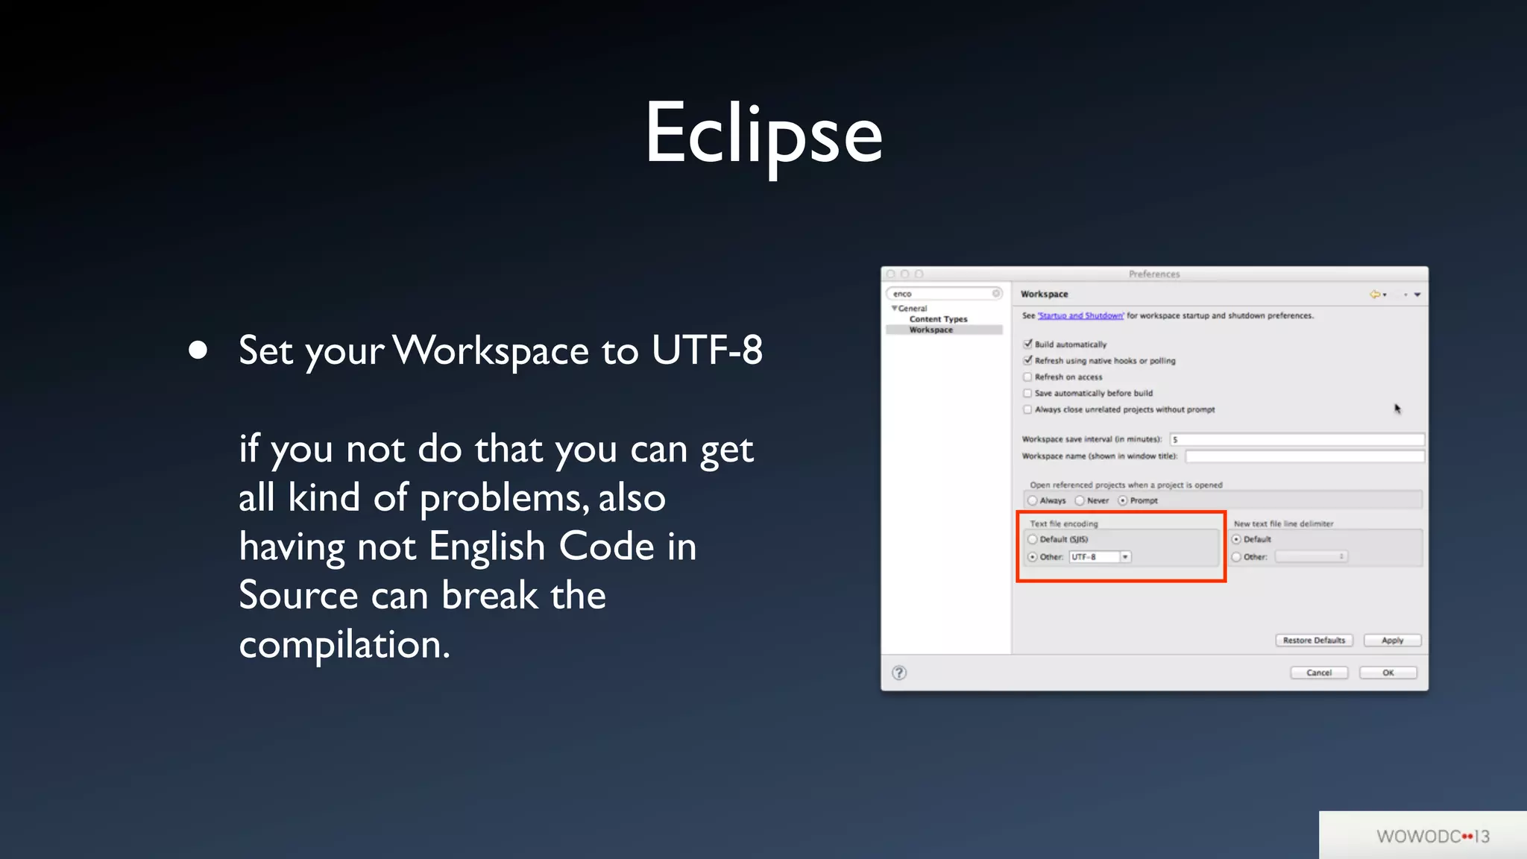Click 'Open referenced projects when a project is opened' label
1527x859 pixels.
click(1126, 485)
